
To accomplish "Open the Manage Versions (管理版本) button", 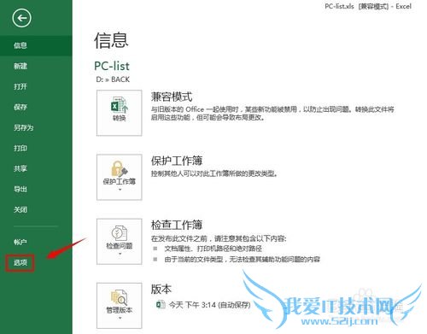I will pyautogui.click(x=120, y=306).
